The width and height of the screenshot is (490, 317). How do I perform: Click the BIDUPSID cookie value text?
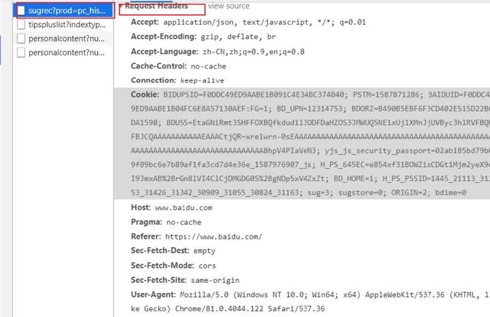pos(255,95)
